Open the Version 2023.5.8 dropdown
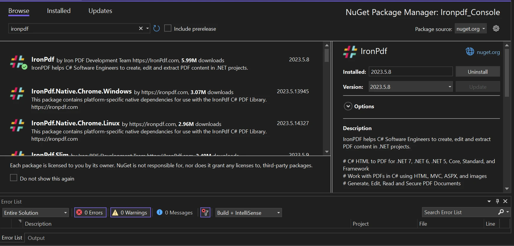The height and width of the screenshot is (246, 514). 411,87
